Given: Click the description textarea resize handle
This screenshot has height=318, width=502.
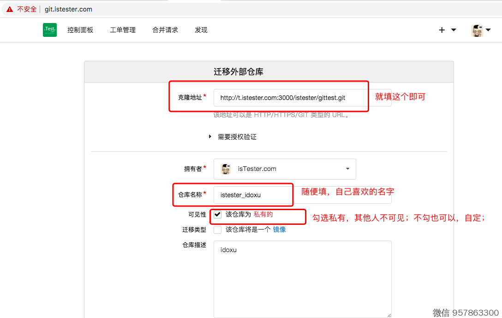Looking at the screenshot, I should tap(388, 315).
